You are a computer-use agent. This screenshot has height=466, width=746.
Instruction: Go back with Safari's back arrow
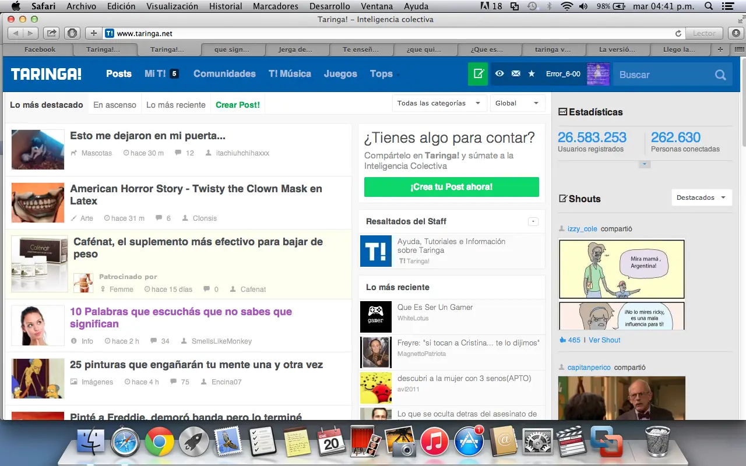16,33
